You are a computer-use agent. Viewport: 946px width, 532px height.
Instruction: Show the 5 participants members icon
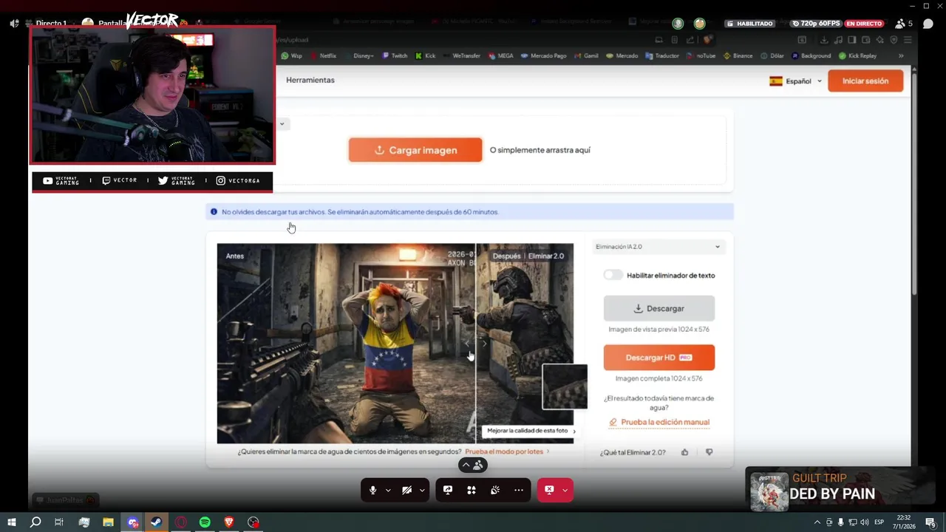pyautogui.click(x=903, y=24)
